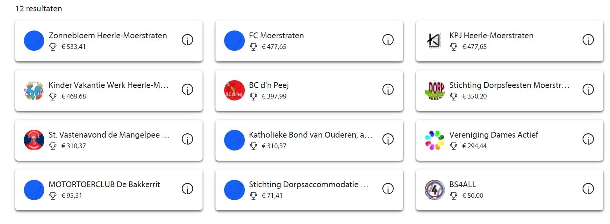Click the KPJ Heerle-Moerstraten logo
The width and height of the screenshot is (610, 224).
tap(434, 41)
